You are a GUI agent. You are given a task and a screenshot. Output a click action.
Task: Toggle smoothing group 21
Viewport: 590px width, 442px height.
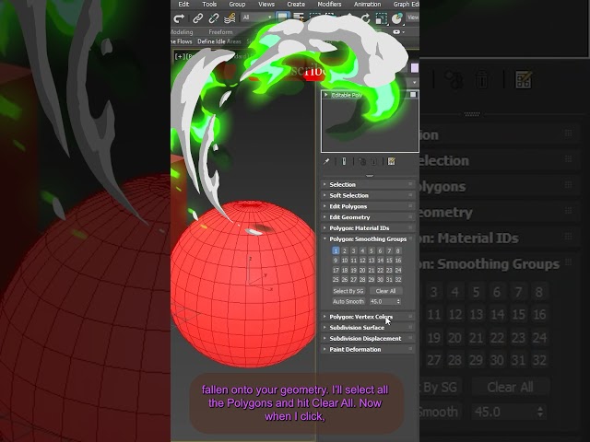[372, 270]
